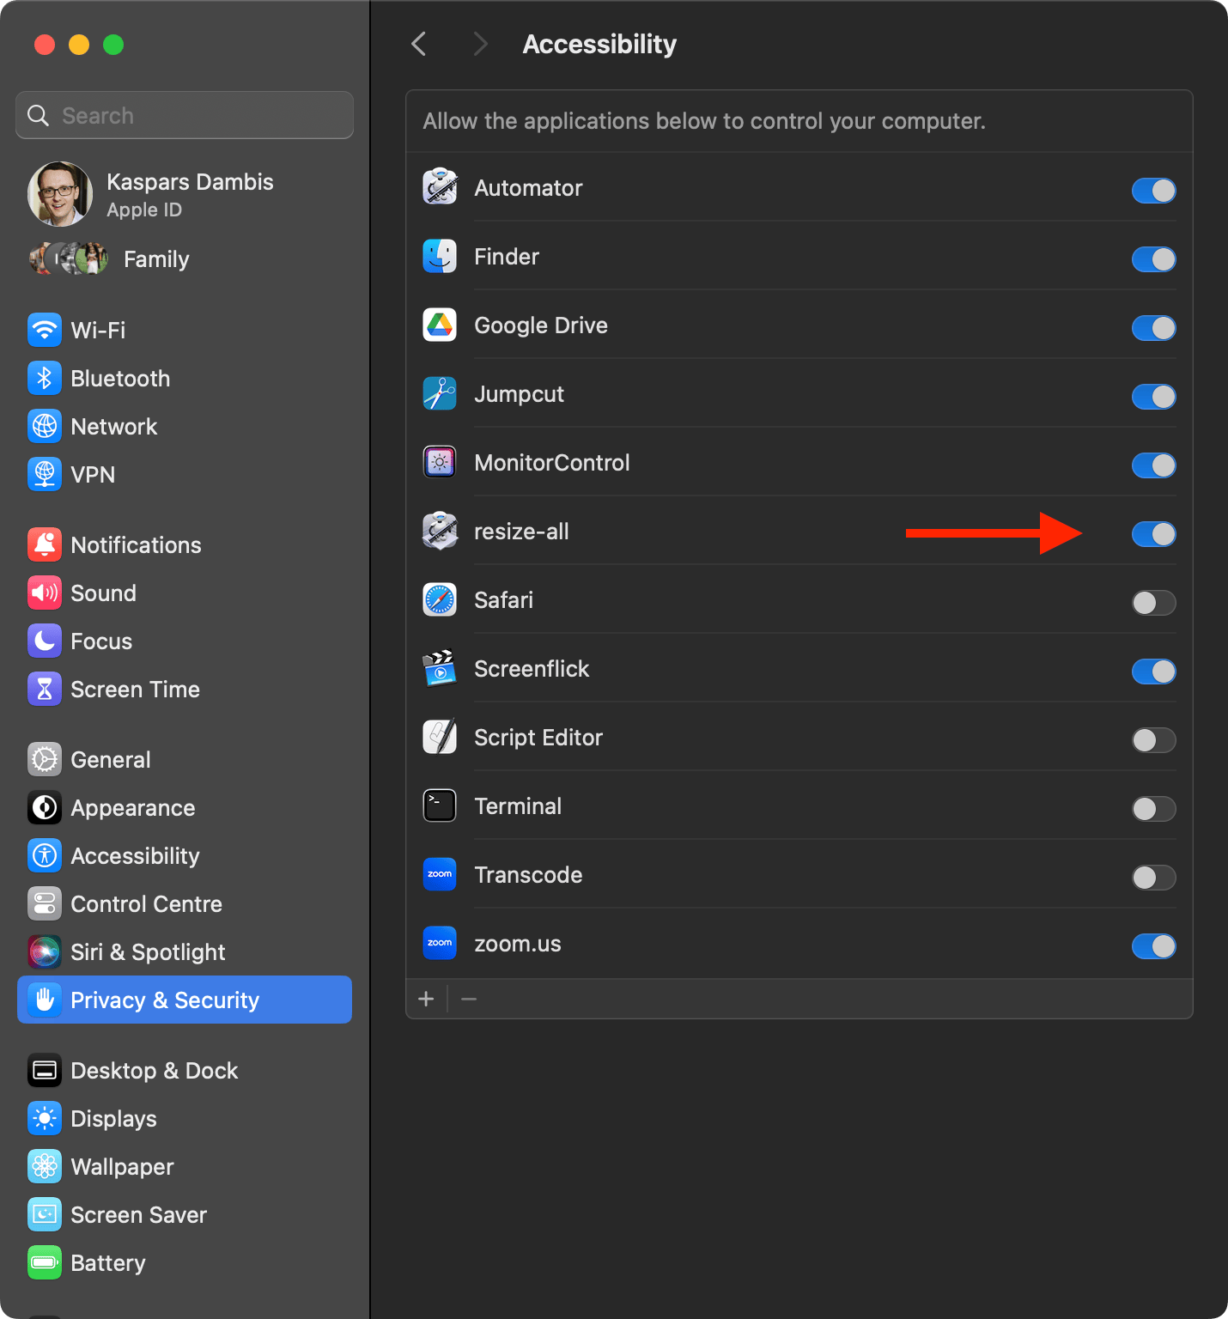Click the Finder app icon in list

(440, 256)
